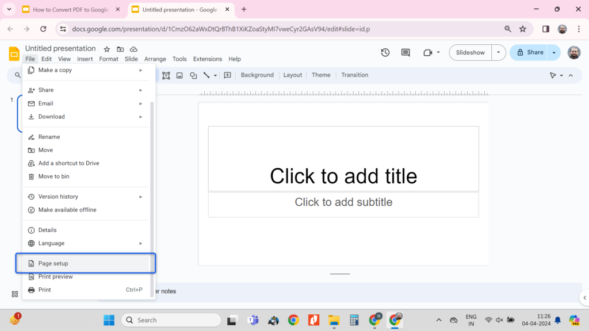Enable Make available offline
Image resolution: width=589 pixels, height=331 pixels.
point(86,210)
